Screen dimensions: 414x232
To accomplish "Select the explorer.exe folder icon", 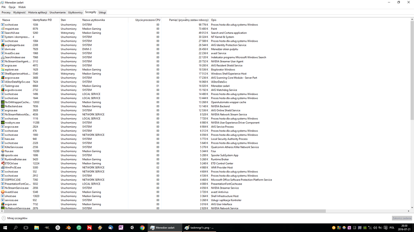I will [x=3, y=70].
